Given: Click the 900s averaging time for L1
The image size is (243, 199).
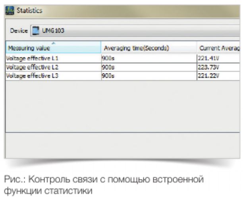Looking at the screenshot, I should (x=108, y=58).
